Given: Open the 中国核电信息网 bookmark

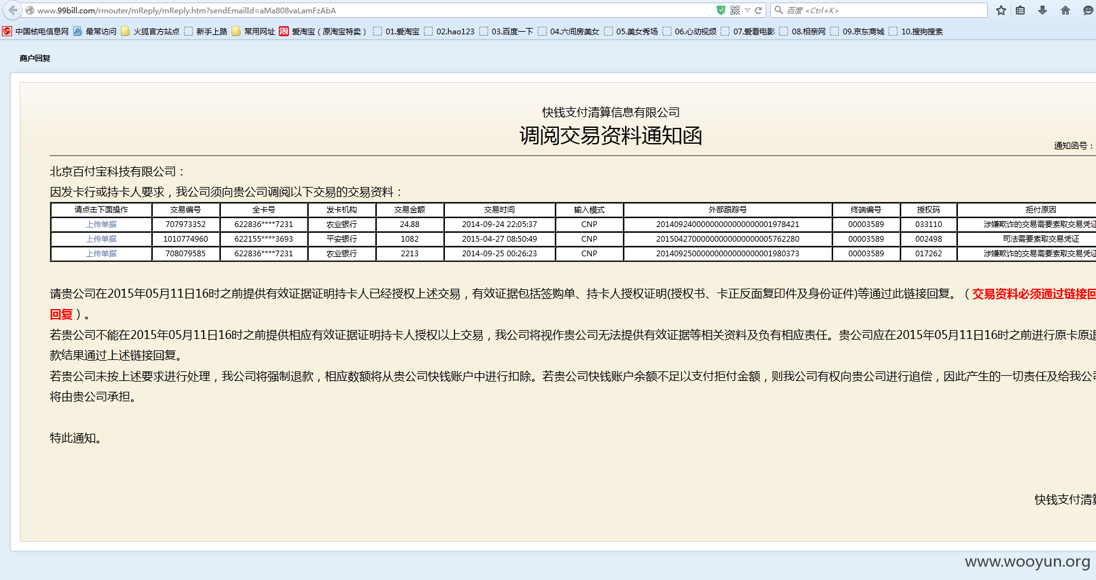Looking at the screenshot, I should pyautogui.click(x=36, y=31).
